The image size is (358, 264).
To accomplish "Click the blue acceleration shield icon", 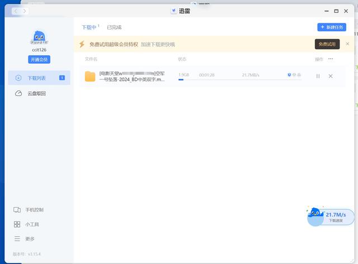I will [x=289, y=75].
